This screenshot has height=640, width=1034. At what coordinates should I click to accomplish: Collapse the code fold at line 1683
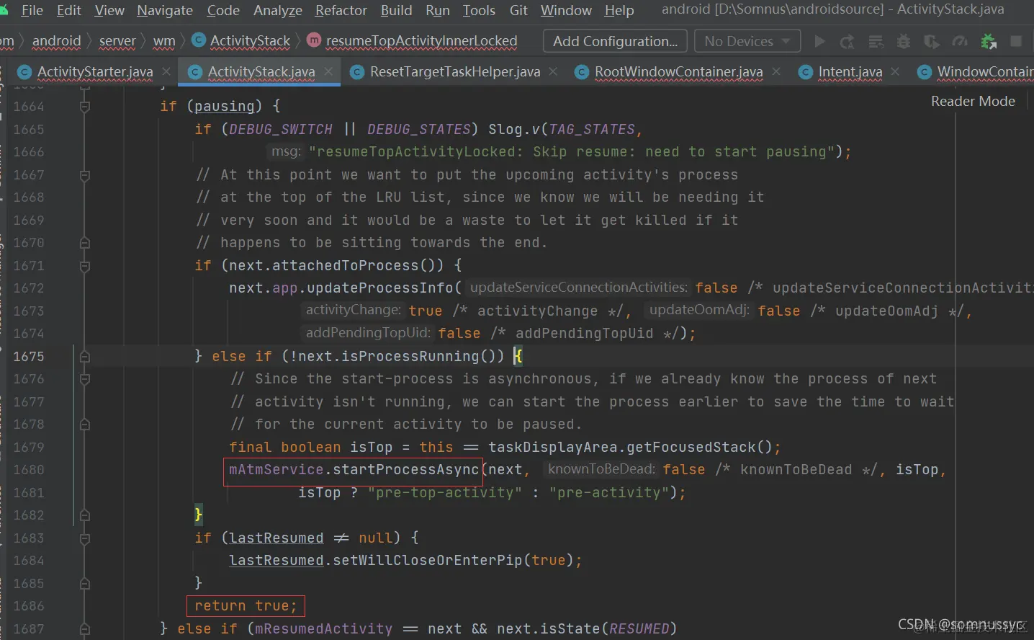click(85, 538)
